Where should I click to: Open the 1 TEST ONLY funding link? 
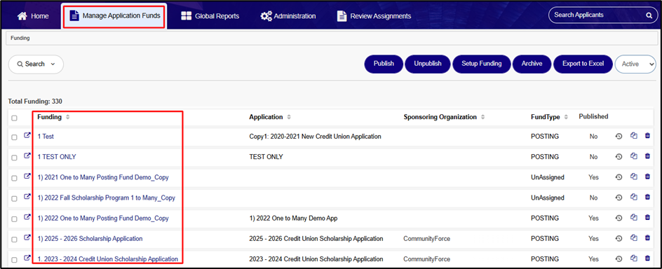click(57, 157)
